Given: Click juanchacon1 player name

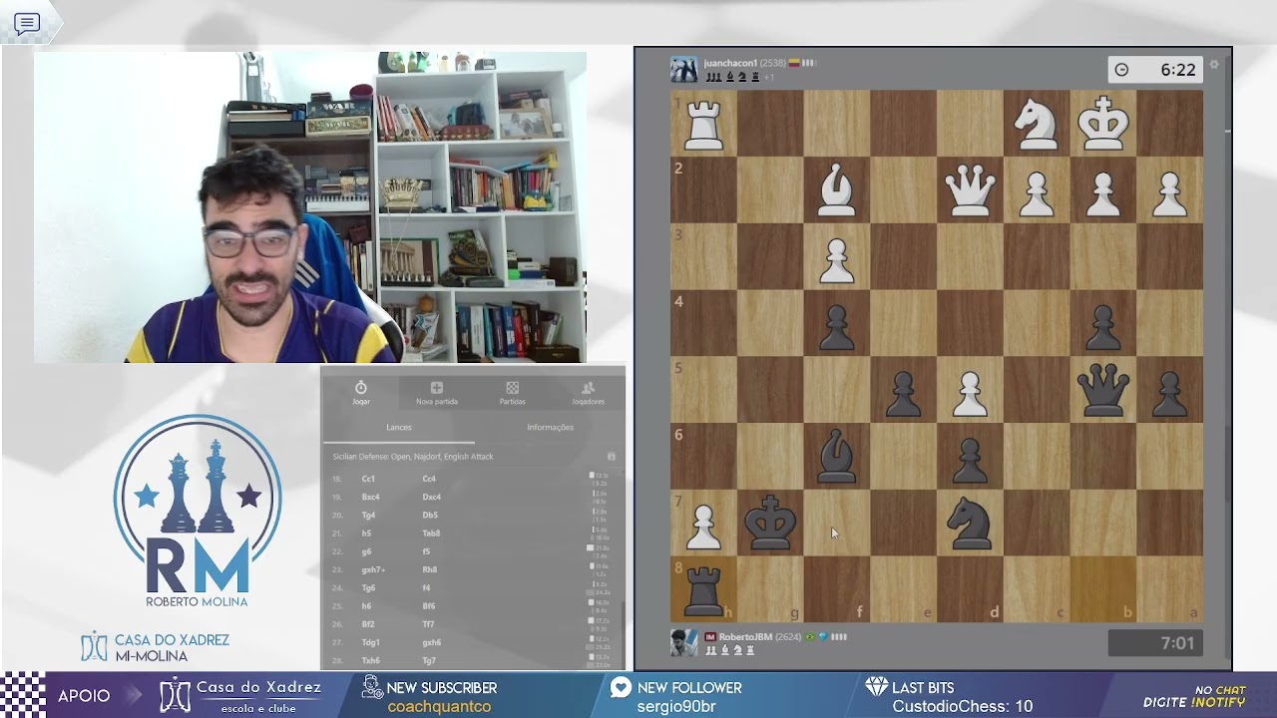Looking at the screenshot, I should pos(730,63).
